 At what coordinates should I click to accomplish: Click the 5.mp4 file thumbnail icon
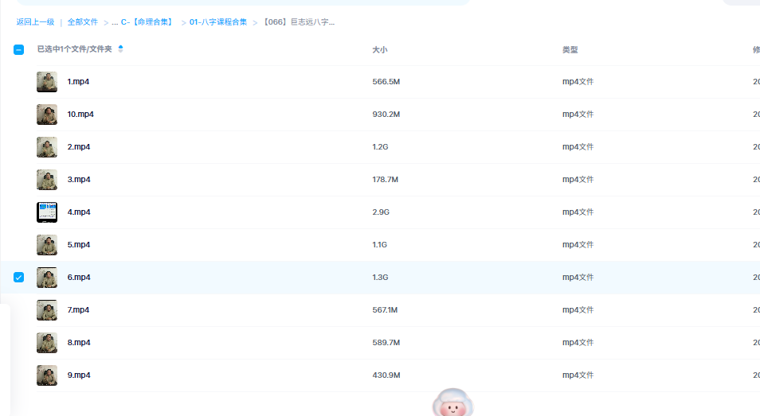[x=47, y=245]
